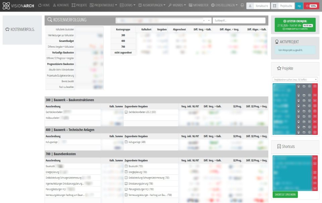Click '400 | Bauwerk – Technische Anlagen' section header

tap(156, 130)
